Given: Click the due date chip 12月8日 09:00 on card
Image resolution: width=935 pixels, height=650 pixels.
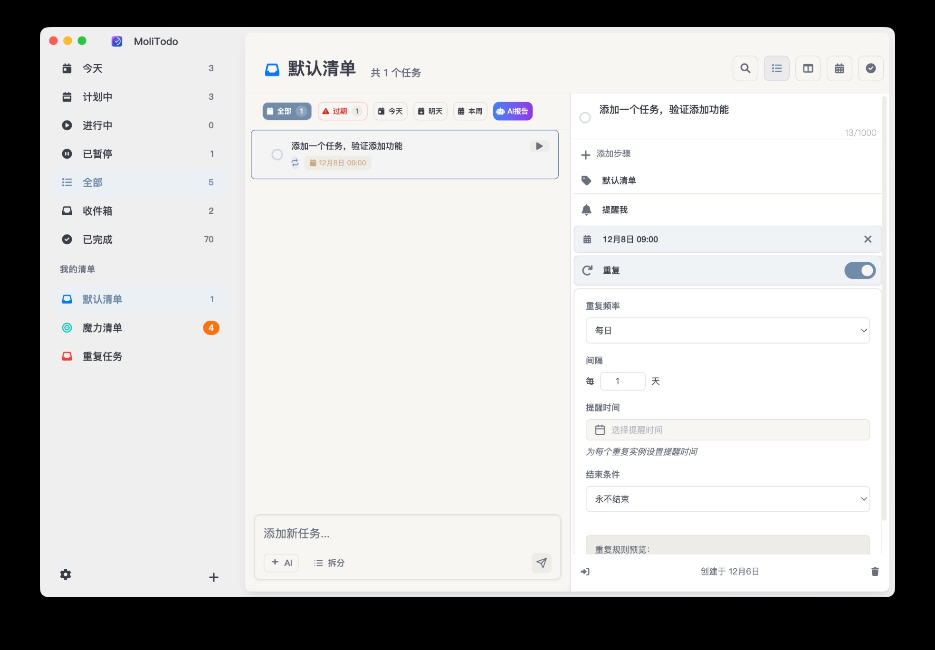Looking at the screenshot, I should click(338, 162).
